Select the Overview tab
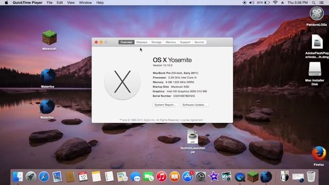 [126, 42]
